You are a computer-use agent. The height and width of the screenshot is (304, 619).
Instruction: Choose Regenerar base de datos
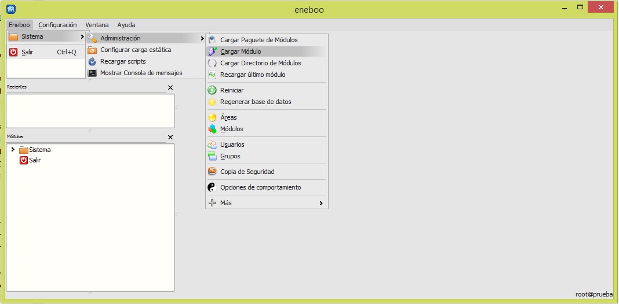pyautogui.click(x=267, y=102)
